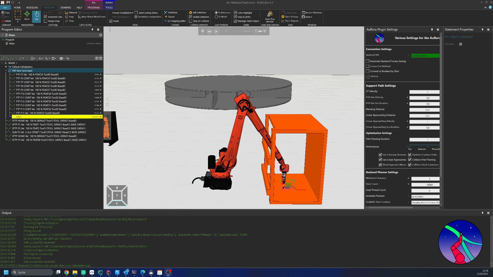Select the yellow HALT statement row

point(57,117)
